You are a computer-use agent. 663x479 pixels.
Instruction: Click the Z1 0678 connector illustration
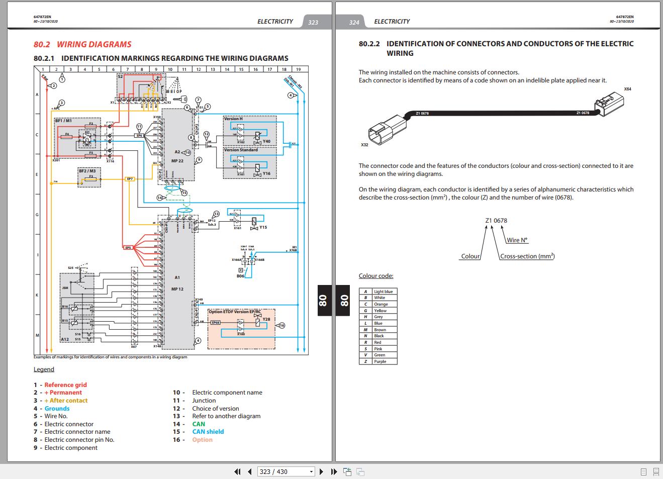[x=500, y=115]
